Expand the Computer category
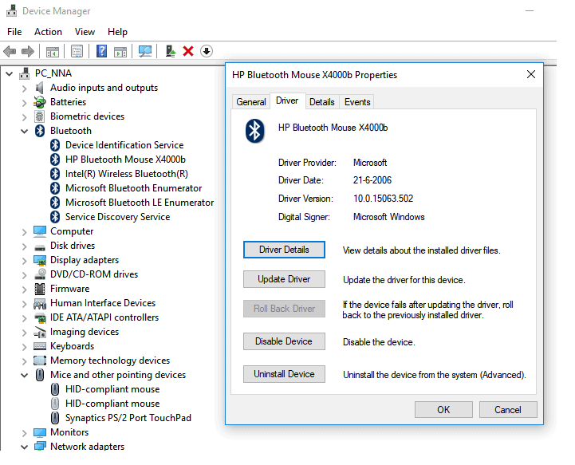575x465 pixels. (24, 232)
